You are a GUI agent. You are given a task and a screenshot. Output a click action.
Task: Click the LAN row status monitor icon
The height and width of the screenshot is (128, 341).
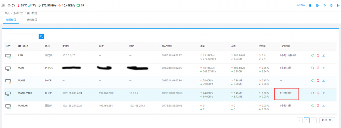[8, 56]
